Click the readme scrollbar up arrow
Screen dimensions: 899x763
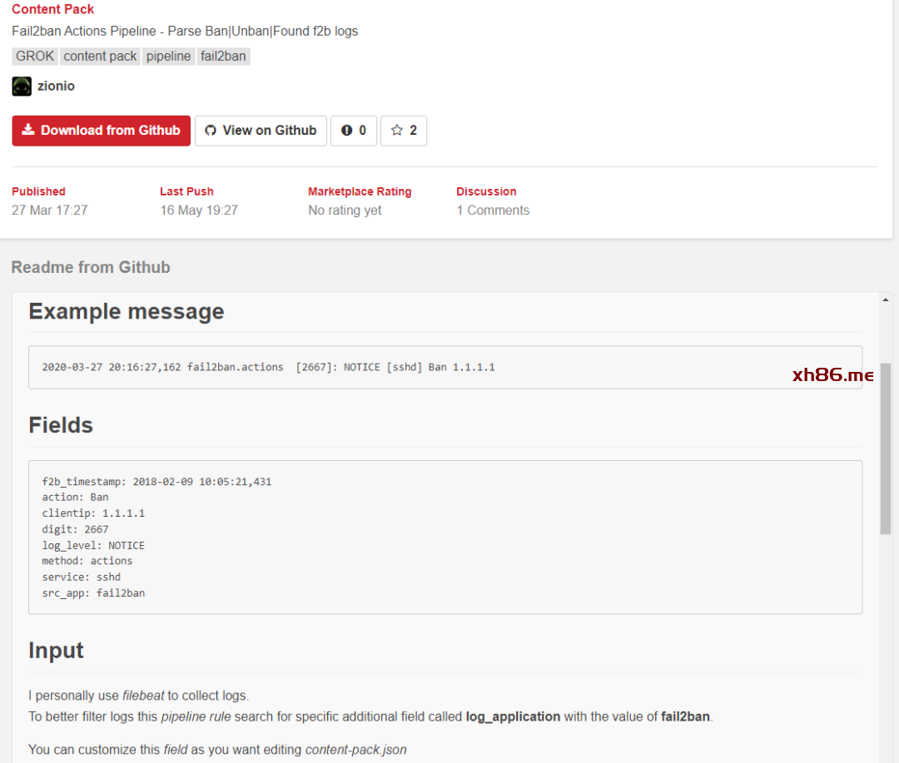[x=886, y=298]
